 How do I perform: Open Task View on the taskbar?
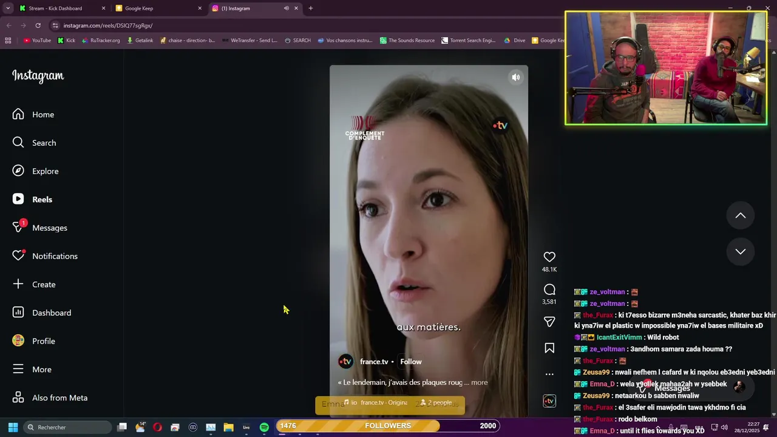tap(122, 427)
